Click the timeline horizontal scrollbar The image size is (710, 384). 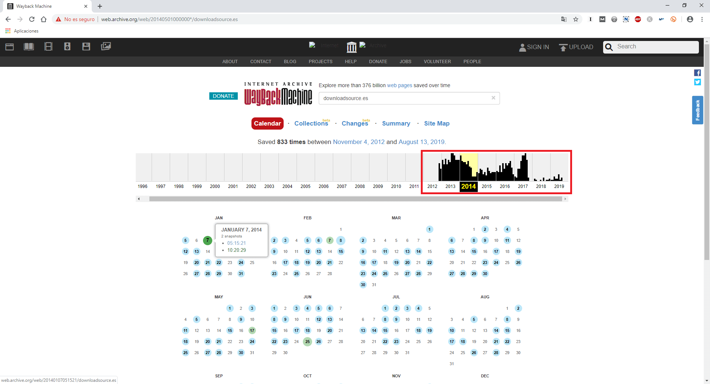[355, 199]
